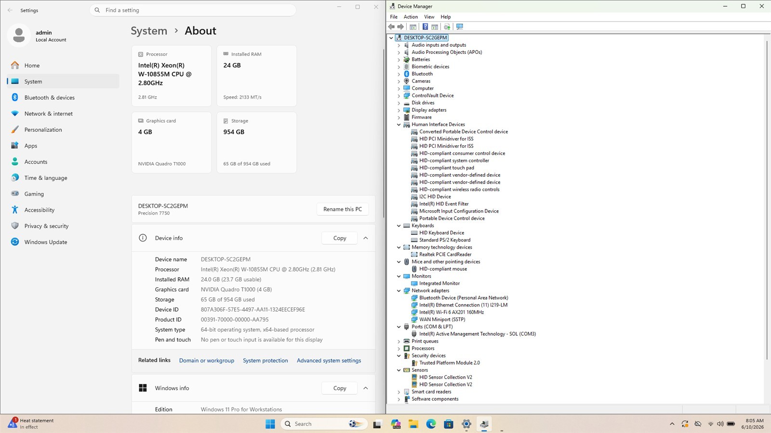Open Privacy & security settings

(x=63, y=226)
